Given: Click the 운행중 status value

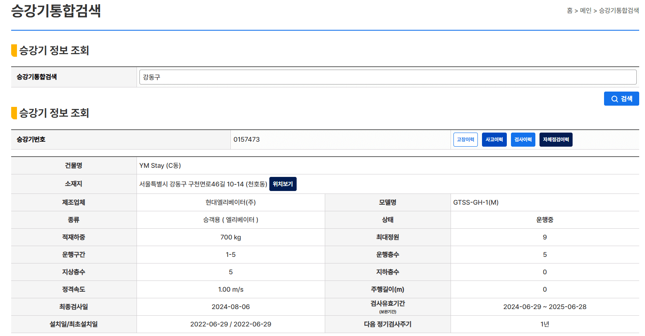Looking at the screenshot, I should [544, 220].
